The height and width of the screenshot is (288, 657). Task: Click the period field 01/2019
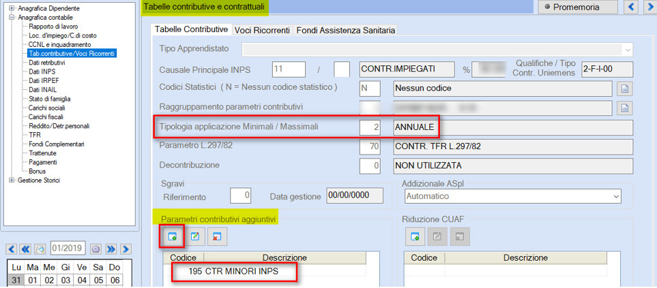pyautogui.click(x=68, y=249)
